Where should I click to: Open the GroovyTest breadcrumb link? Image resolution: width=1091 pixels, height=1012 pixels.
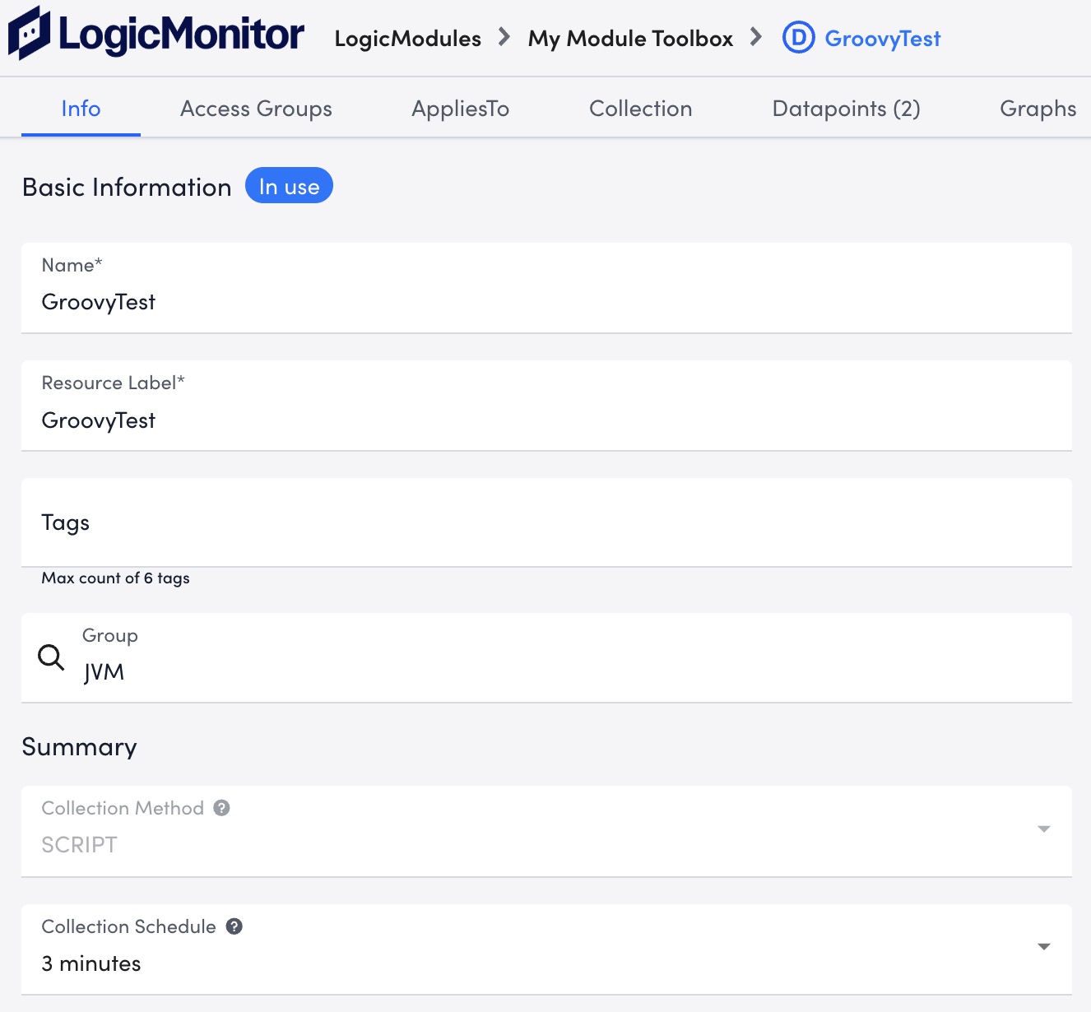click(x=883, y=38)
